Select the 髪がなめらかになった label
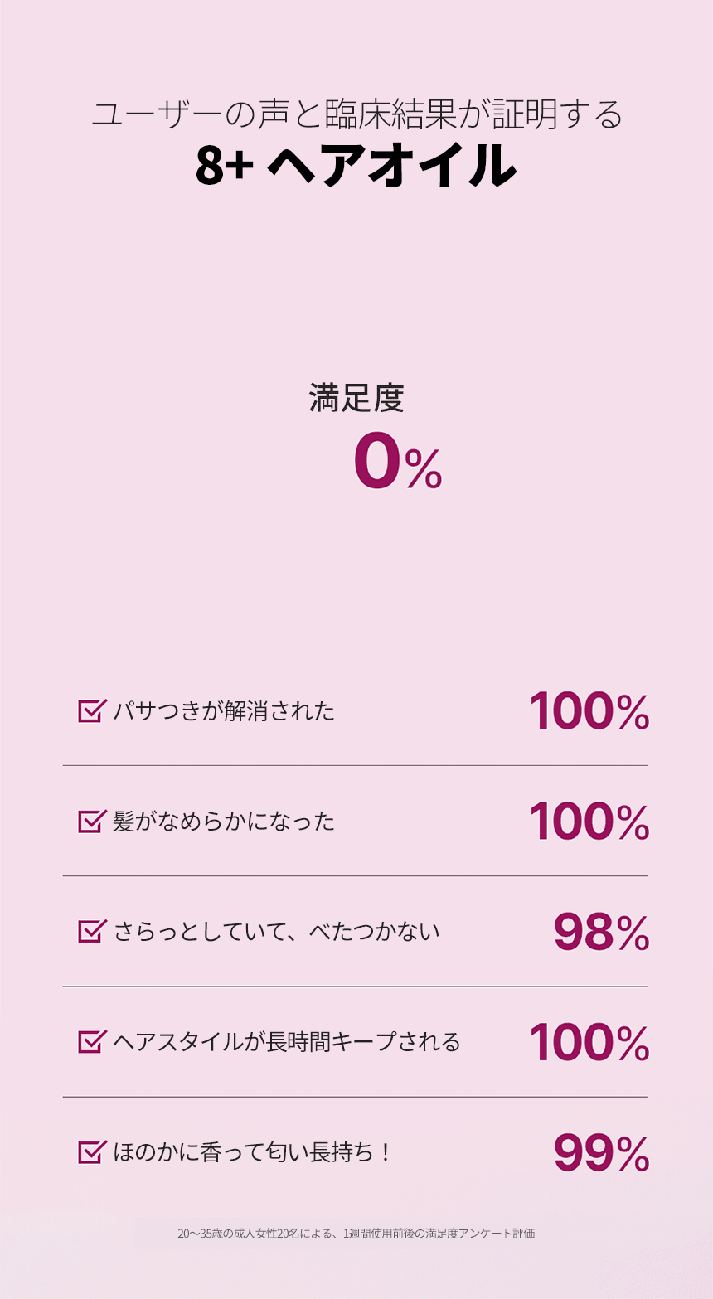The width and height of the screenshot is (713, 1299). pos(224,822)
